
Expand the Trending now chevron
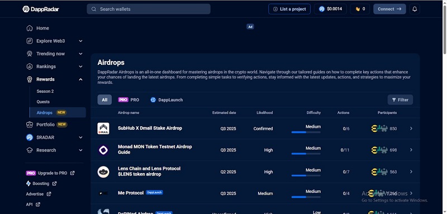pos(80,54)
